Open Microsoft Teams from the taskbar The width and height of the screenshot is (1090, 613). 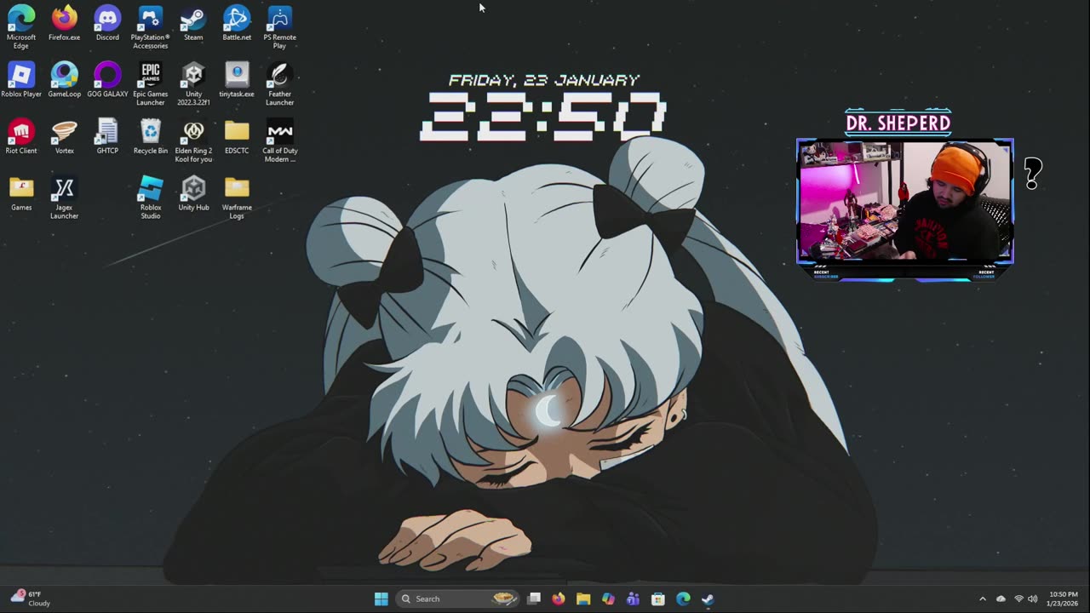click(x=633, y=599)
